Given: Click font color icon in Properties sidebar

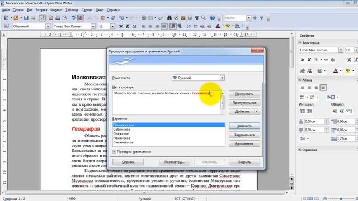Looking at the screenshot, I should pos(336,71).
